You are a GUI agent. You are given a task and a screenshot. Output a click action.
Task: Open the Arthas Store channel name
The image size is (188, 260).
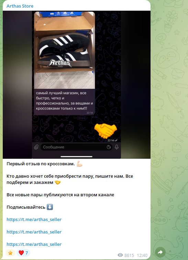[20, 6]
